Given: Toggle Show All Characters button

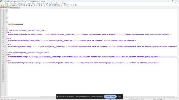Looking at the screenshot, I should click(46, 5).
